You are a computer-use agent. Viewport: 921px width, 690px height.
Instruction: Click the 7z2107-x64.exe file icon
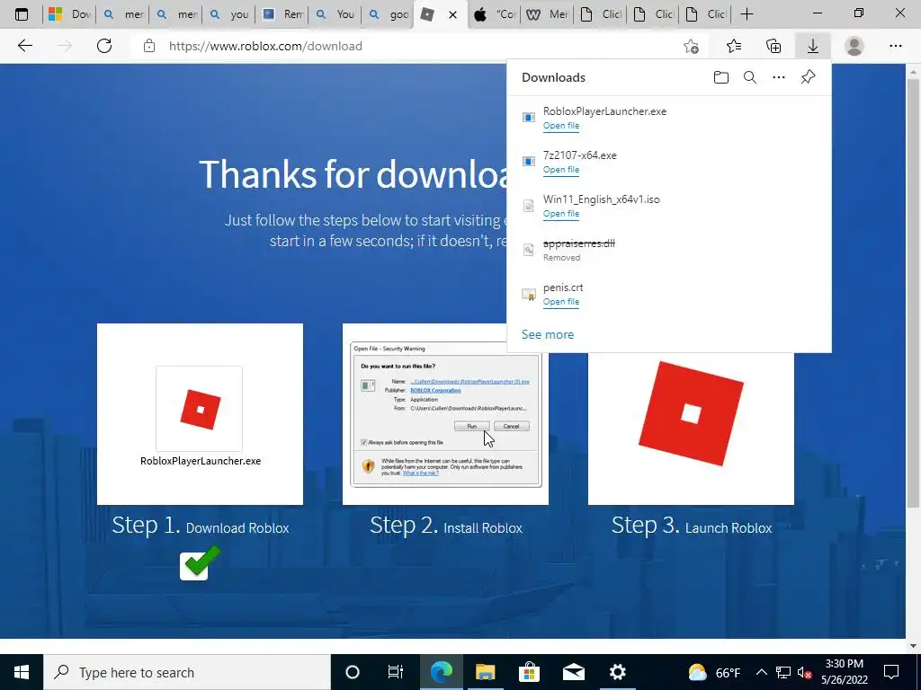[529, 162]
